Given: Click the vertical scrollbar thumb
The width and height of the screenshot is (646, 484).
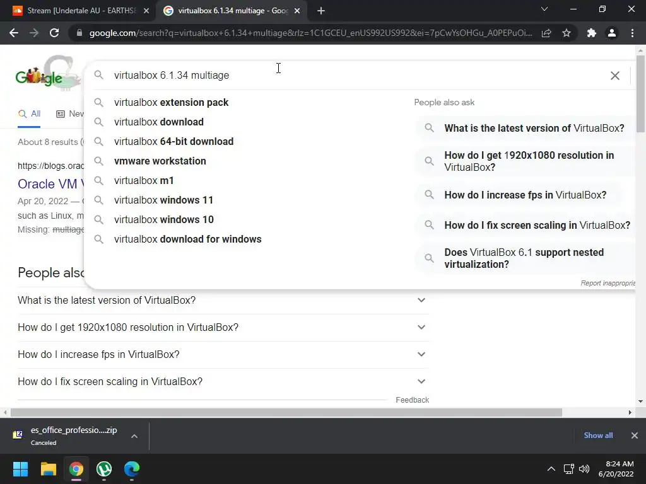Looking at the screenshot, I should click(640, 94).
